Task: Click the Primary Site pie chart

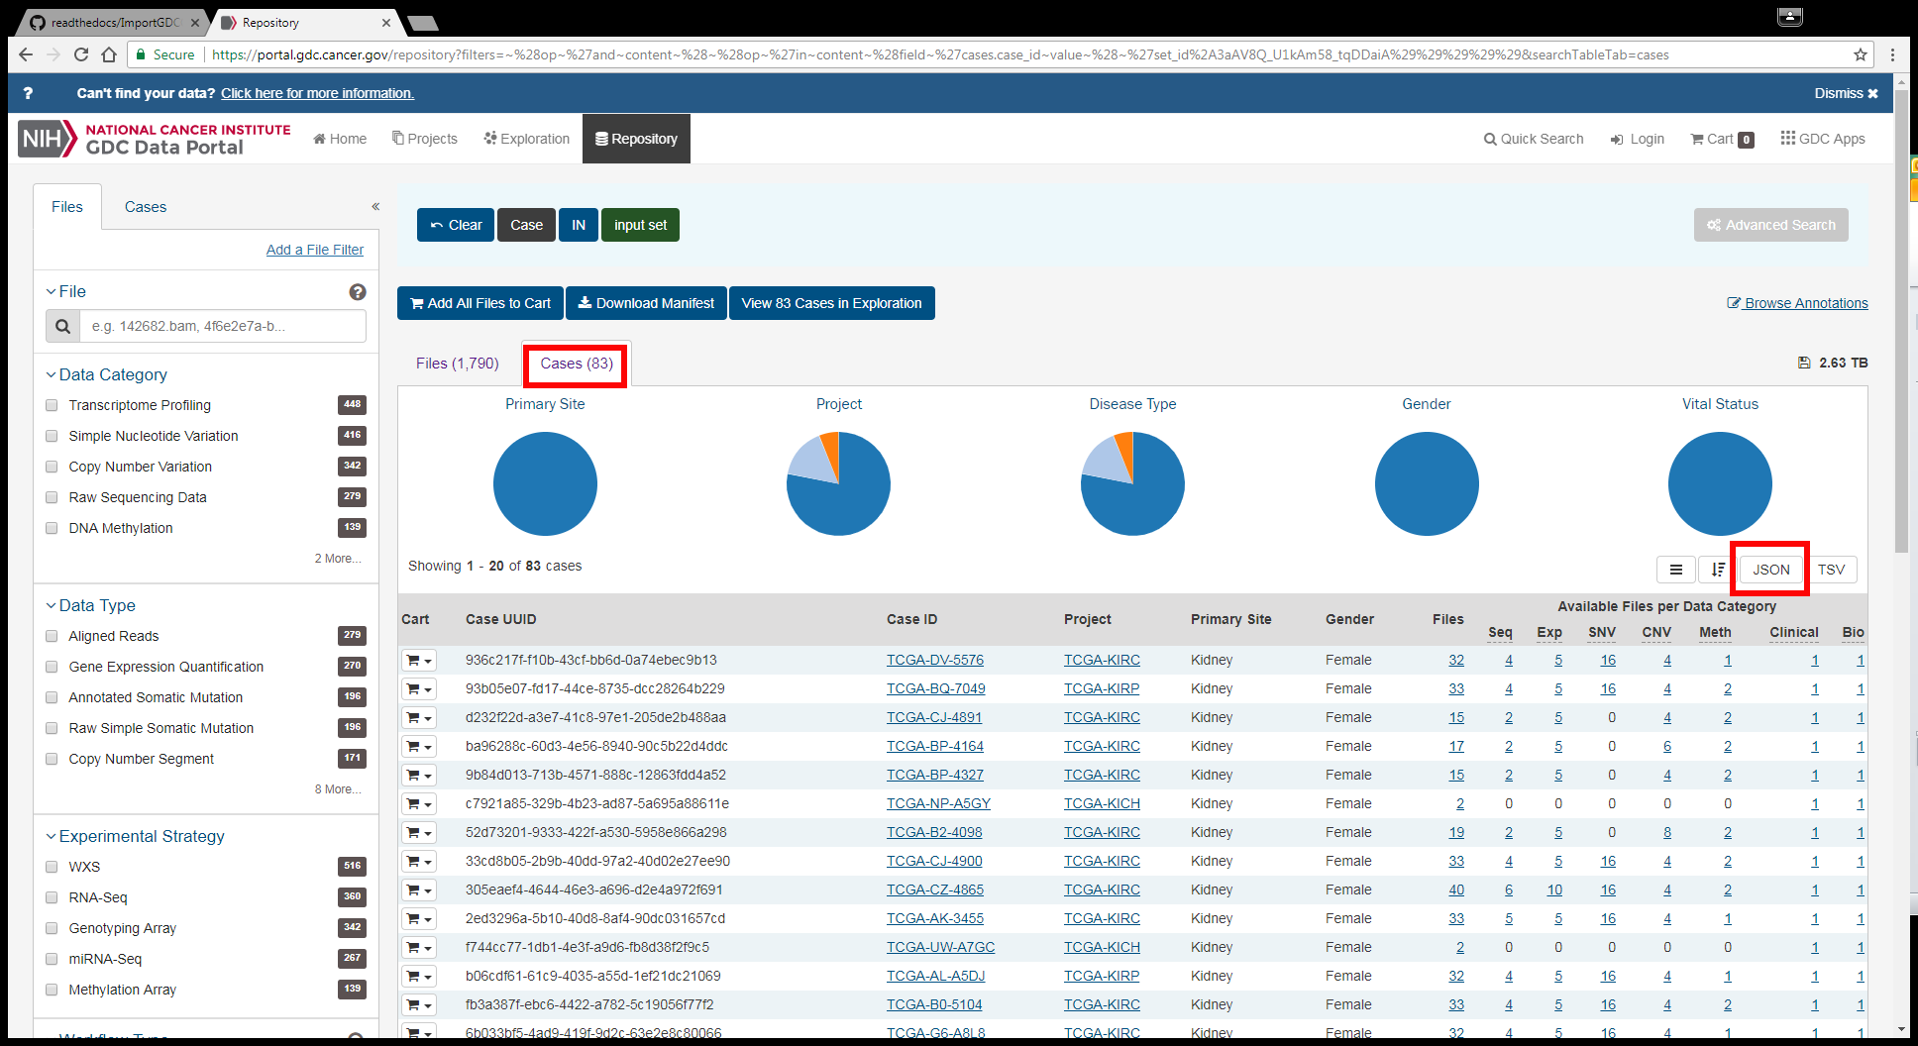Action: point(545,484)
